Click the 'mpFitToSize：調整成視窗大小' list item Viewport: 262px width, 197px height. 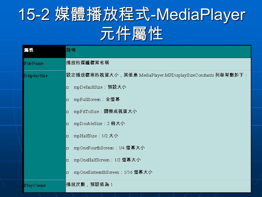click(x=105, y=111)
